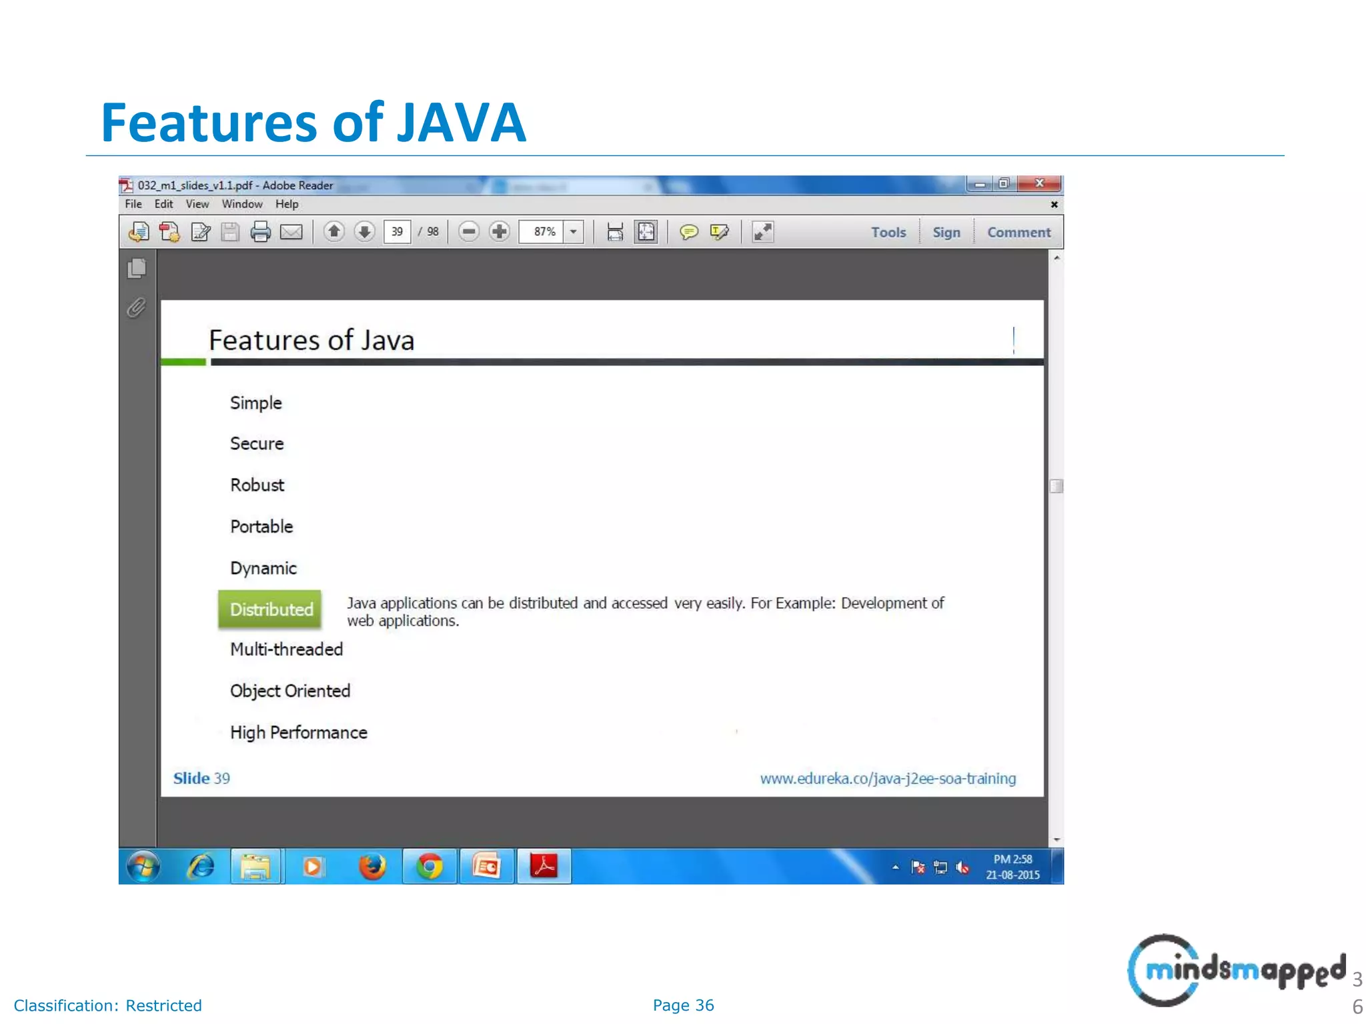Click the Action Center flag icon
Image resolution: width=1366 pixels, height=1024 pixels.
coord(918,867)
